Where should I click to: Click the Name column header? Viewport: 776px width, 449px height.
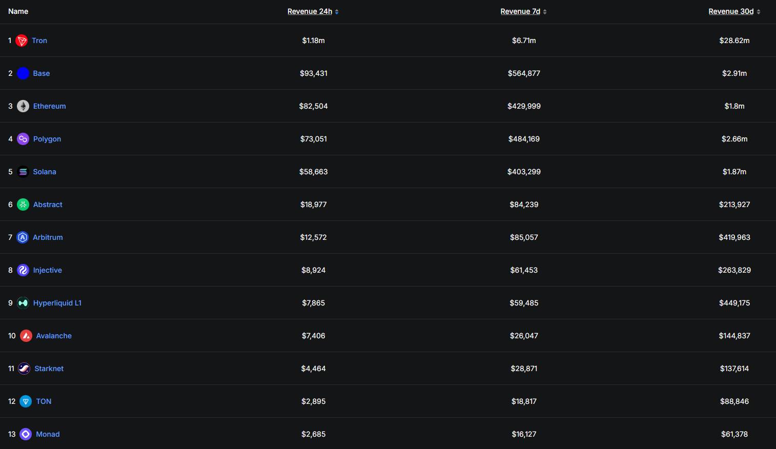[x=18, y=11]
